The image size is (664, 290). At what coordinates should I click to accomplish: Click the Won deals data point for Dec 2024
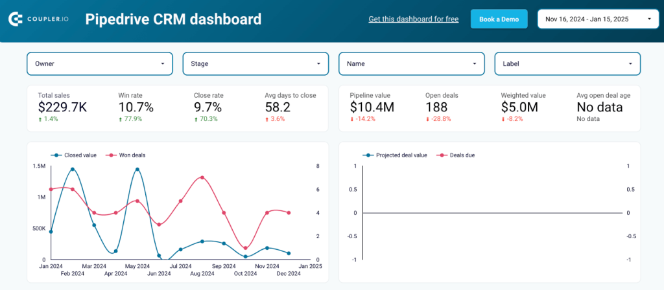click(x=289, y=212)
